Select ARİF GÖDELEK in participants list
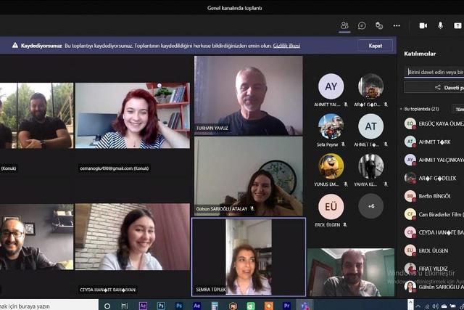 434,178
